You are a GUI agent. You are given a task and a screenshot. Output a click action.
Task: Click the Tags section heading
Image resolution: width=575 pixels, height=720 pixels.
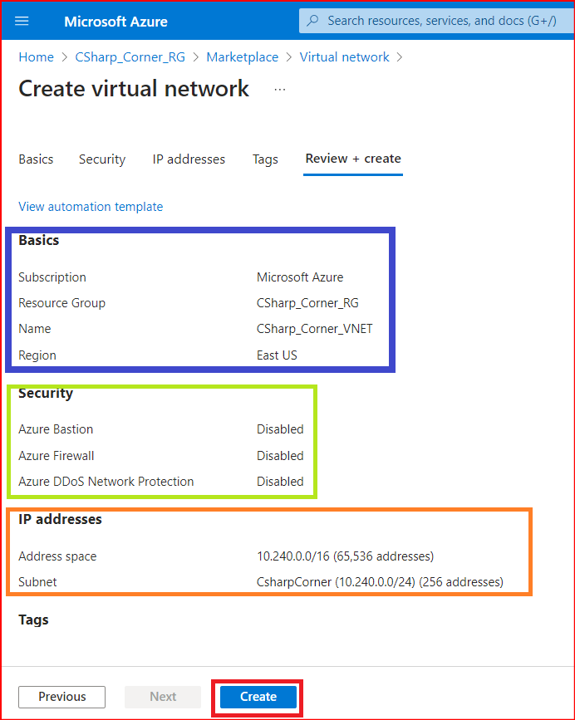(33, 620)
